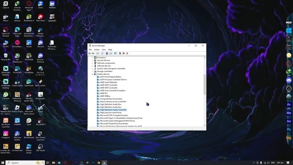This screenshot has height=165, width=293.
Task: Click the Windows Start button
Action: [x=3, y=163]
